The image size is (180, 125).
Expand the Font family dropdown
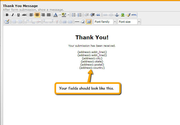coord(115,22)
